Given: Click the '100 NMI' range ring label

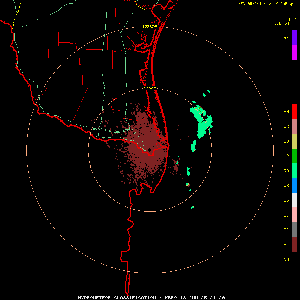Looking at the screenshot, I should point(150,26).
